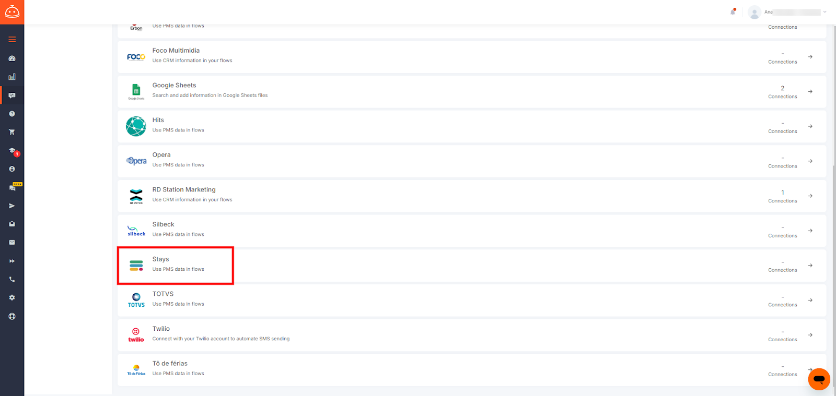836x396 pixels.
Task: Open Opera integration via its arrow
Action: 810,161
